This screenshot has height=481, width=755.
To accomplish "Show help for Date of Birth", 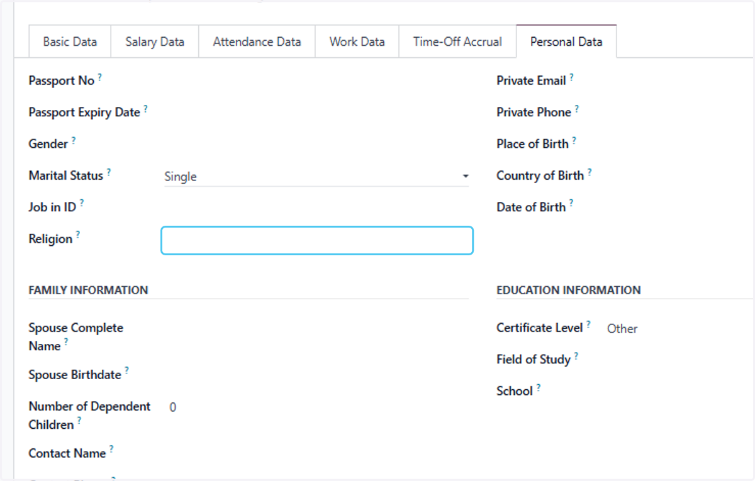I will click(x=571, y=202).
